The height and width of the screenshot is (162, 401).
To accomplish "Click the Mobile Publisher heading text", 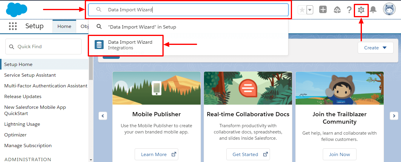I will click(156, 114).
